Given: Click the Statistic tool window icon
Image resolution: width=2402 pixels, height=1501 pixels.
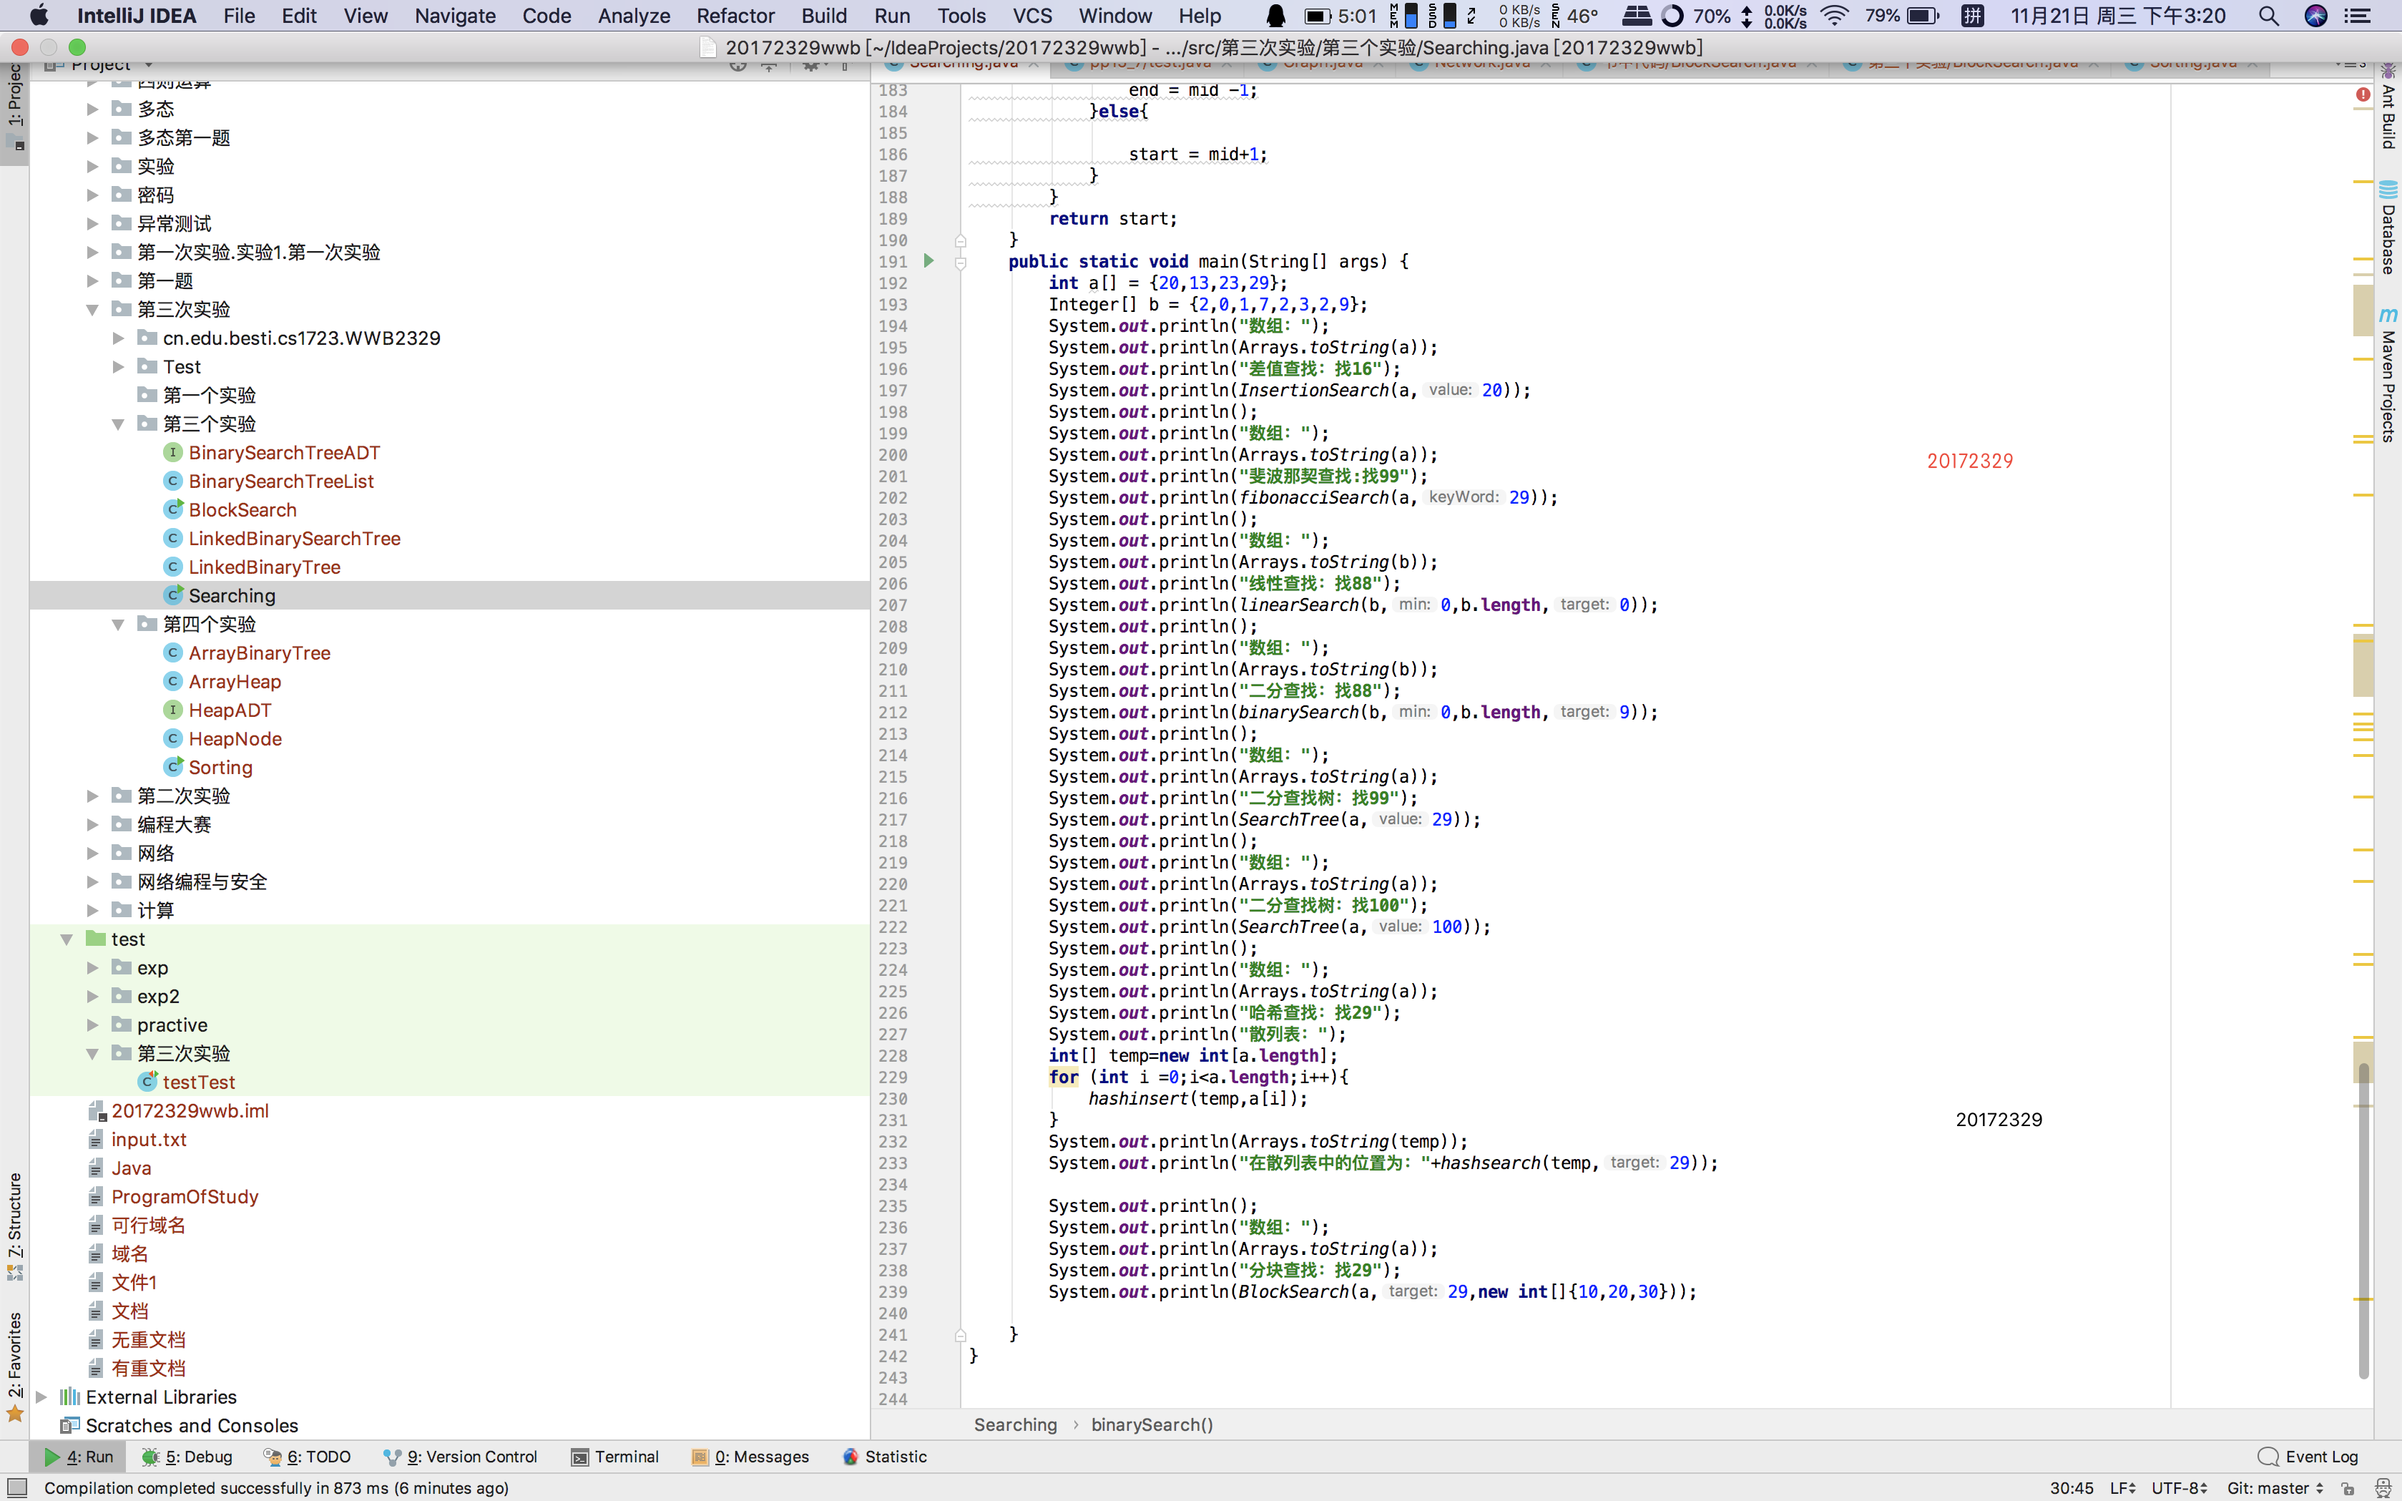Looking at the screenshot, I should [850, 1457].
